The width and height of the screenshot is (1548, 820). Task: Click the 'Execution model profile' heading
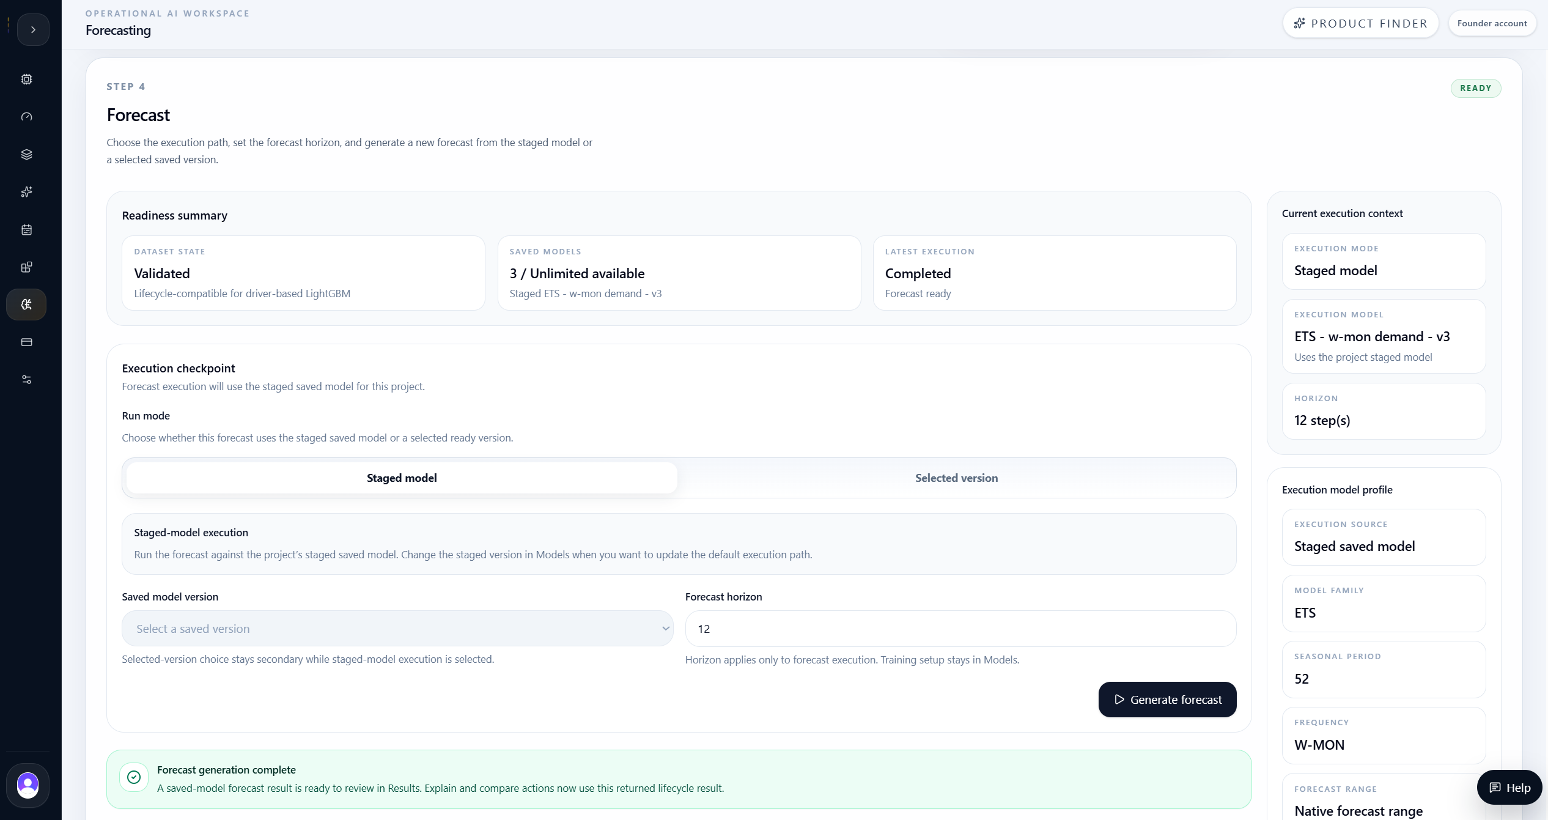[x=1337, y=490]
